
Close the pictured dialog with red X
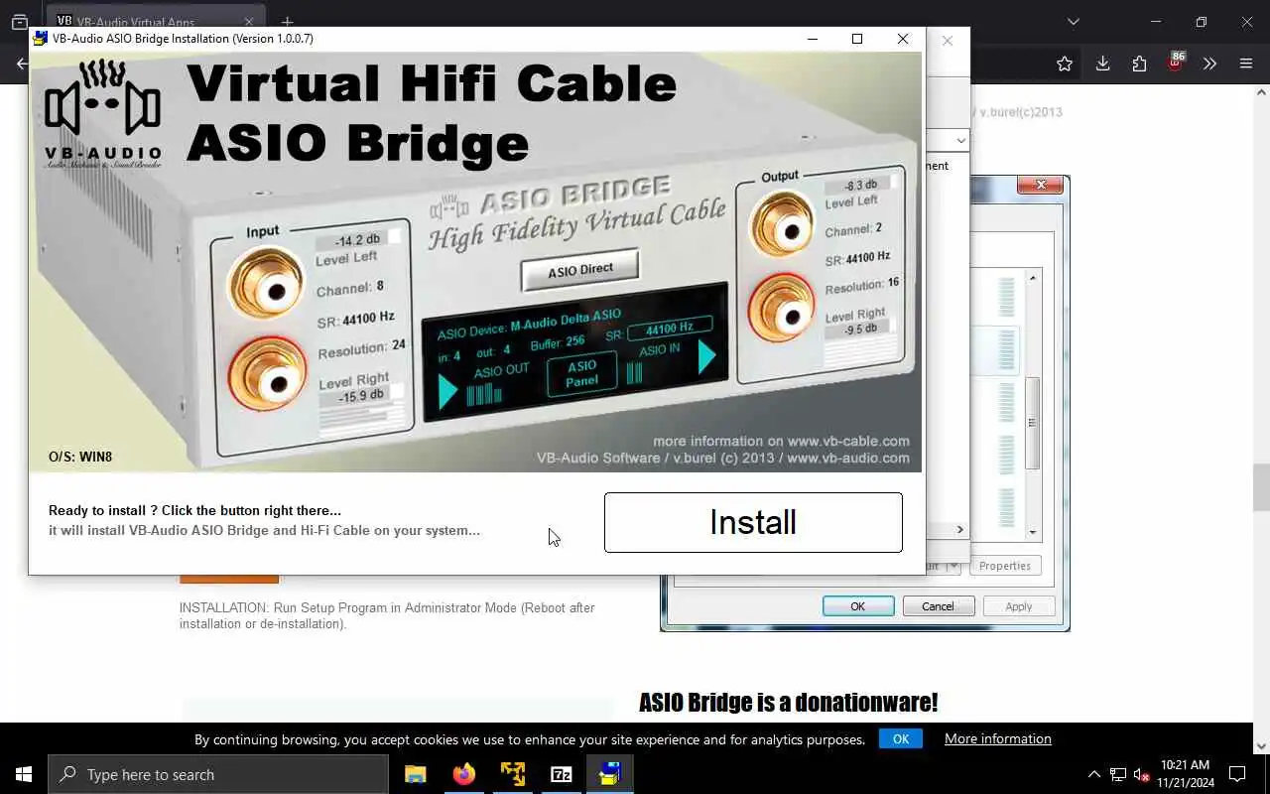(x=1041, y=185)
